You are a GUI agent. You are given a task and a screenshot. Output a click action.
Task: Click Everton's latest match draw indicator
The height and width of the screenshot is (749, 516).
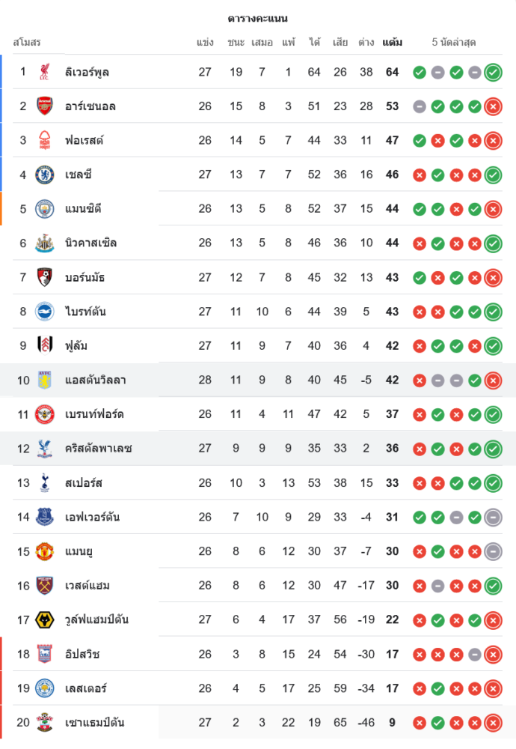(493, 517)
